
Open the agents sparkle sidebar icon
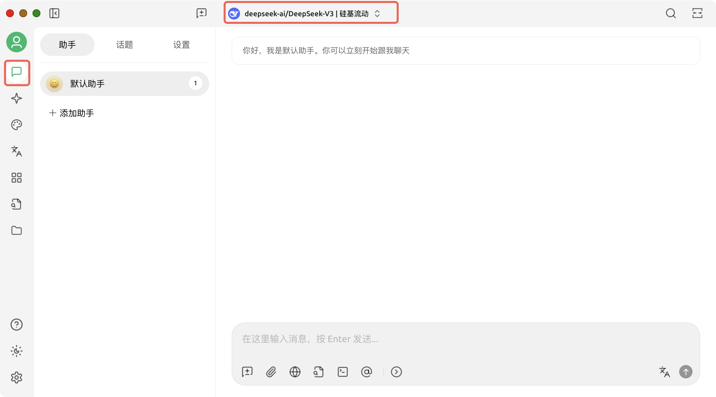pos(17,98)
